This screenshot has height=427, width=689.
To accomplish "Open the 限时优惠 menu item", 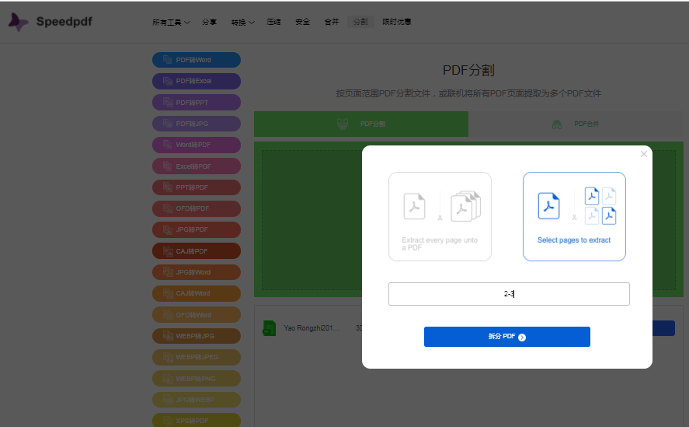I will pyautogui.click(x=397, y=22).
